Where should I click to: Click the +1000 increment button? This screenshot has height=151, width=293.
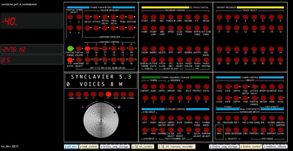[x=131, y=94]
